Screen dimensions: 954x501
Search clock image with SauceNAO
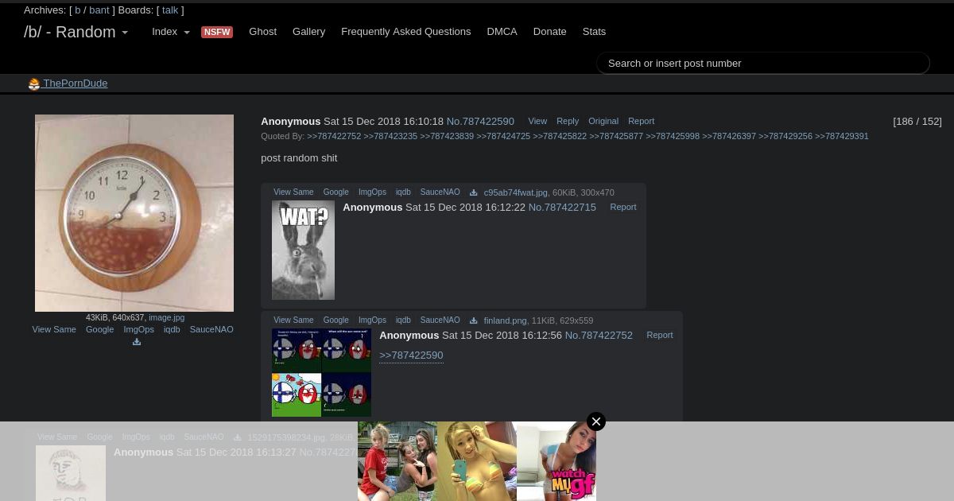click(211, 329)
